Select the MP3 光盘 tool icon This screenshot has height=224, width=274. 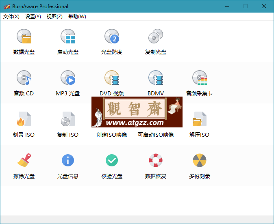click(x=68, y=78)
